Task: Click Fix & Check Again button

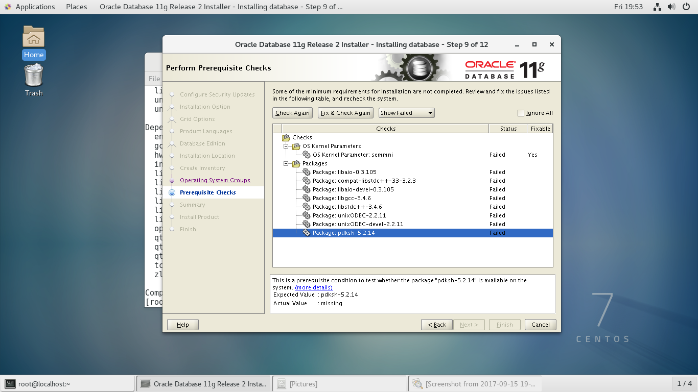Action: pyautogui.click(x=345, y=113)
